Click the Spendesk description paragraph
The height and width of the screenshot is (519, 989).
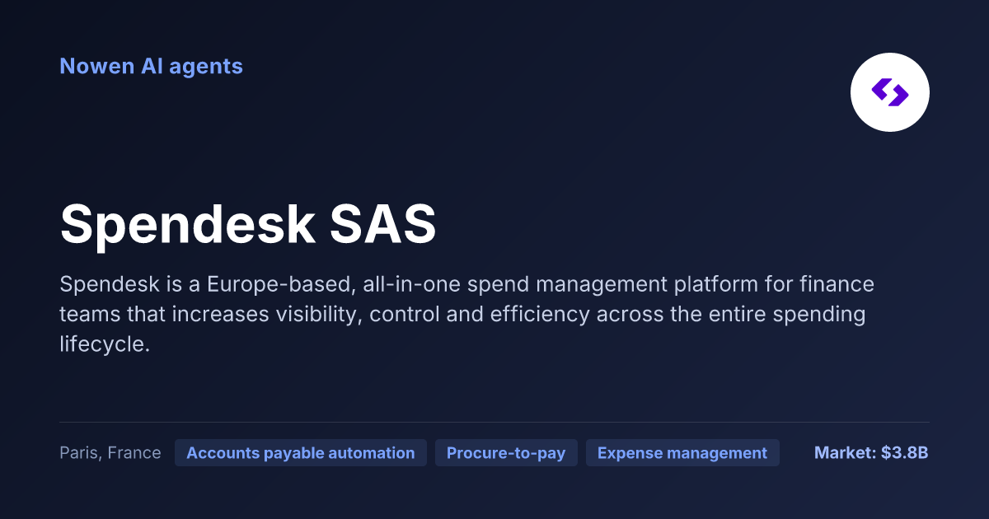(467, 315)
